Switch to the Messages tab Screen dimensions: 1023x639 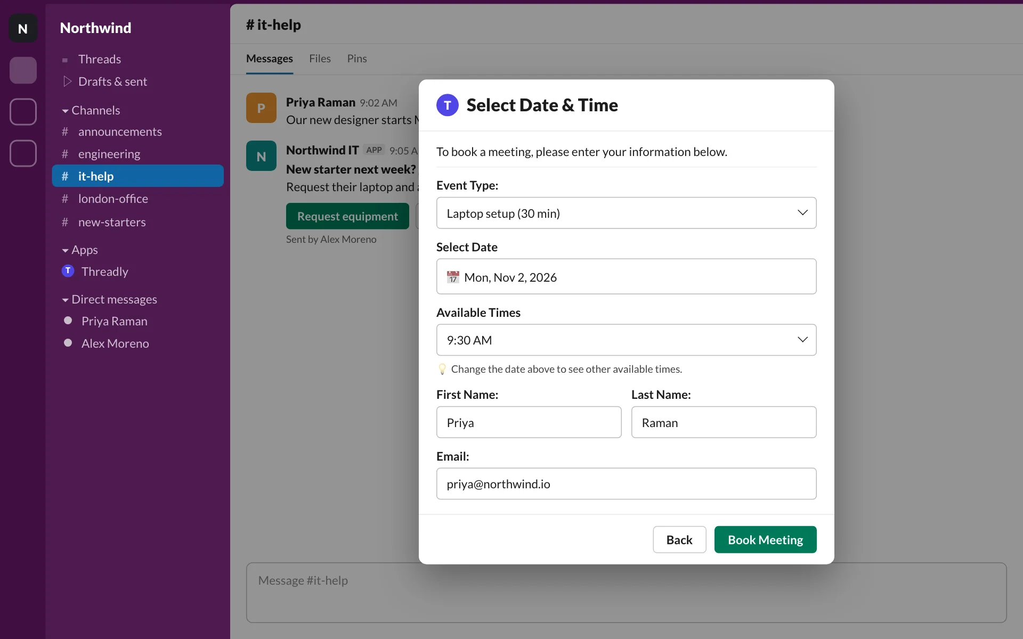(270, 59)
